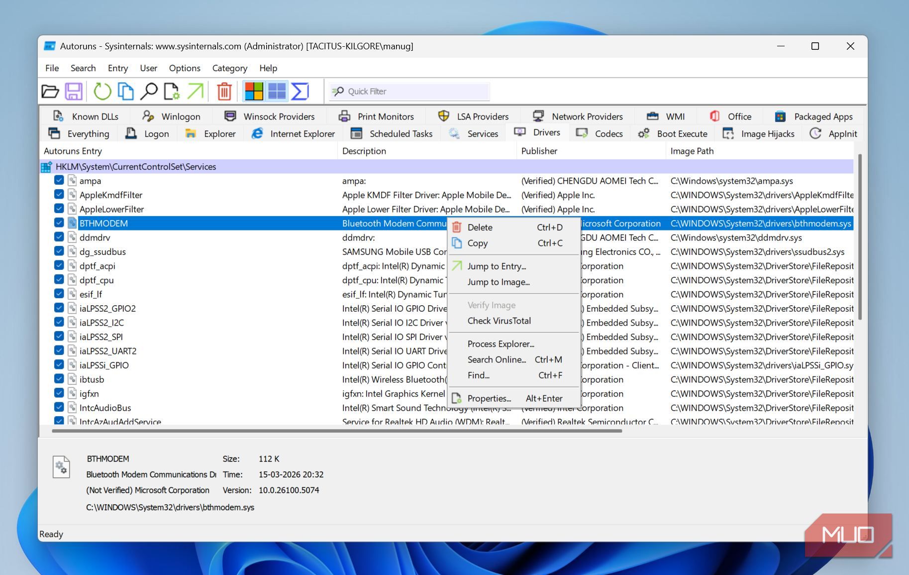Uncheck the AppleLowerFilter checkbox
This screenshot has width=909, height=575.
[x=59, y=209]
